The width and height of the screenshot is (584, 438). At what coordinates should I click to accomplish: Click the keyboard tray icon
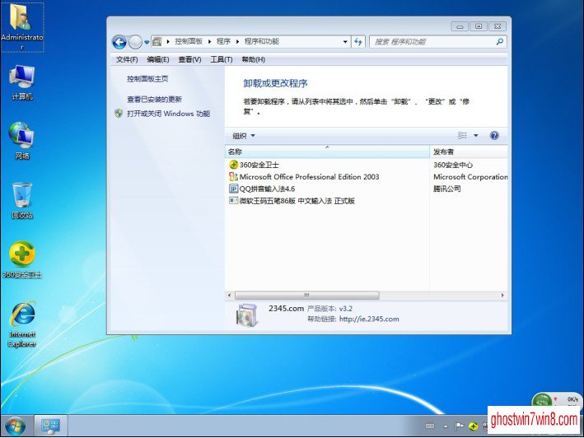[x=429, y=426]
